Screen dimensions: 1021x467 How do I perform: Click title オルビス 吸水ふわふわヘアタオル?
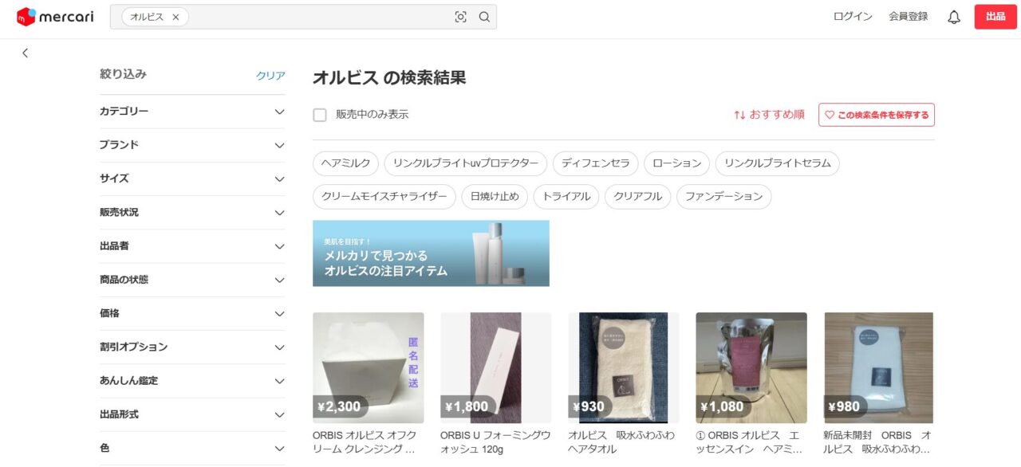[x=621, y=442]
